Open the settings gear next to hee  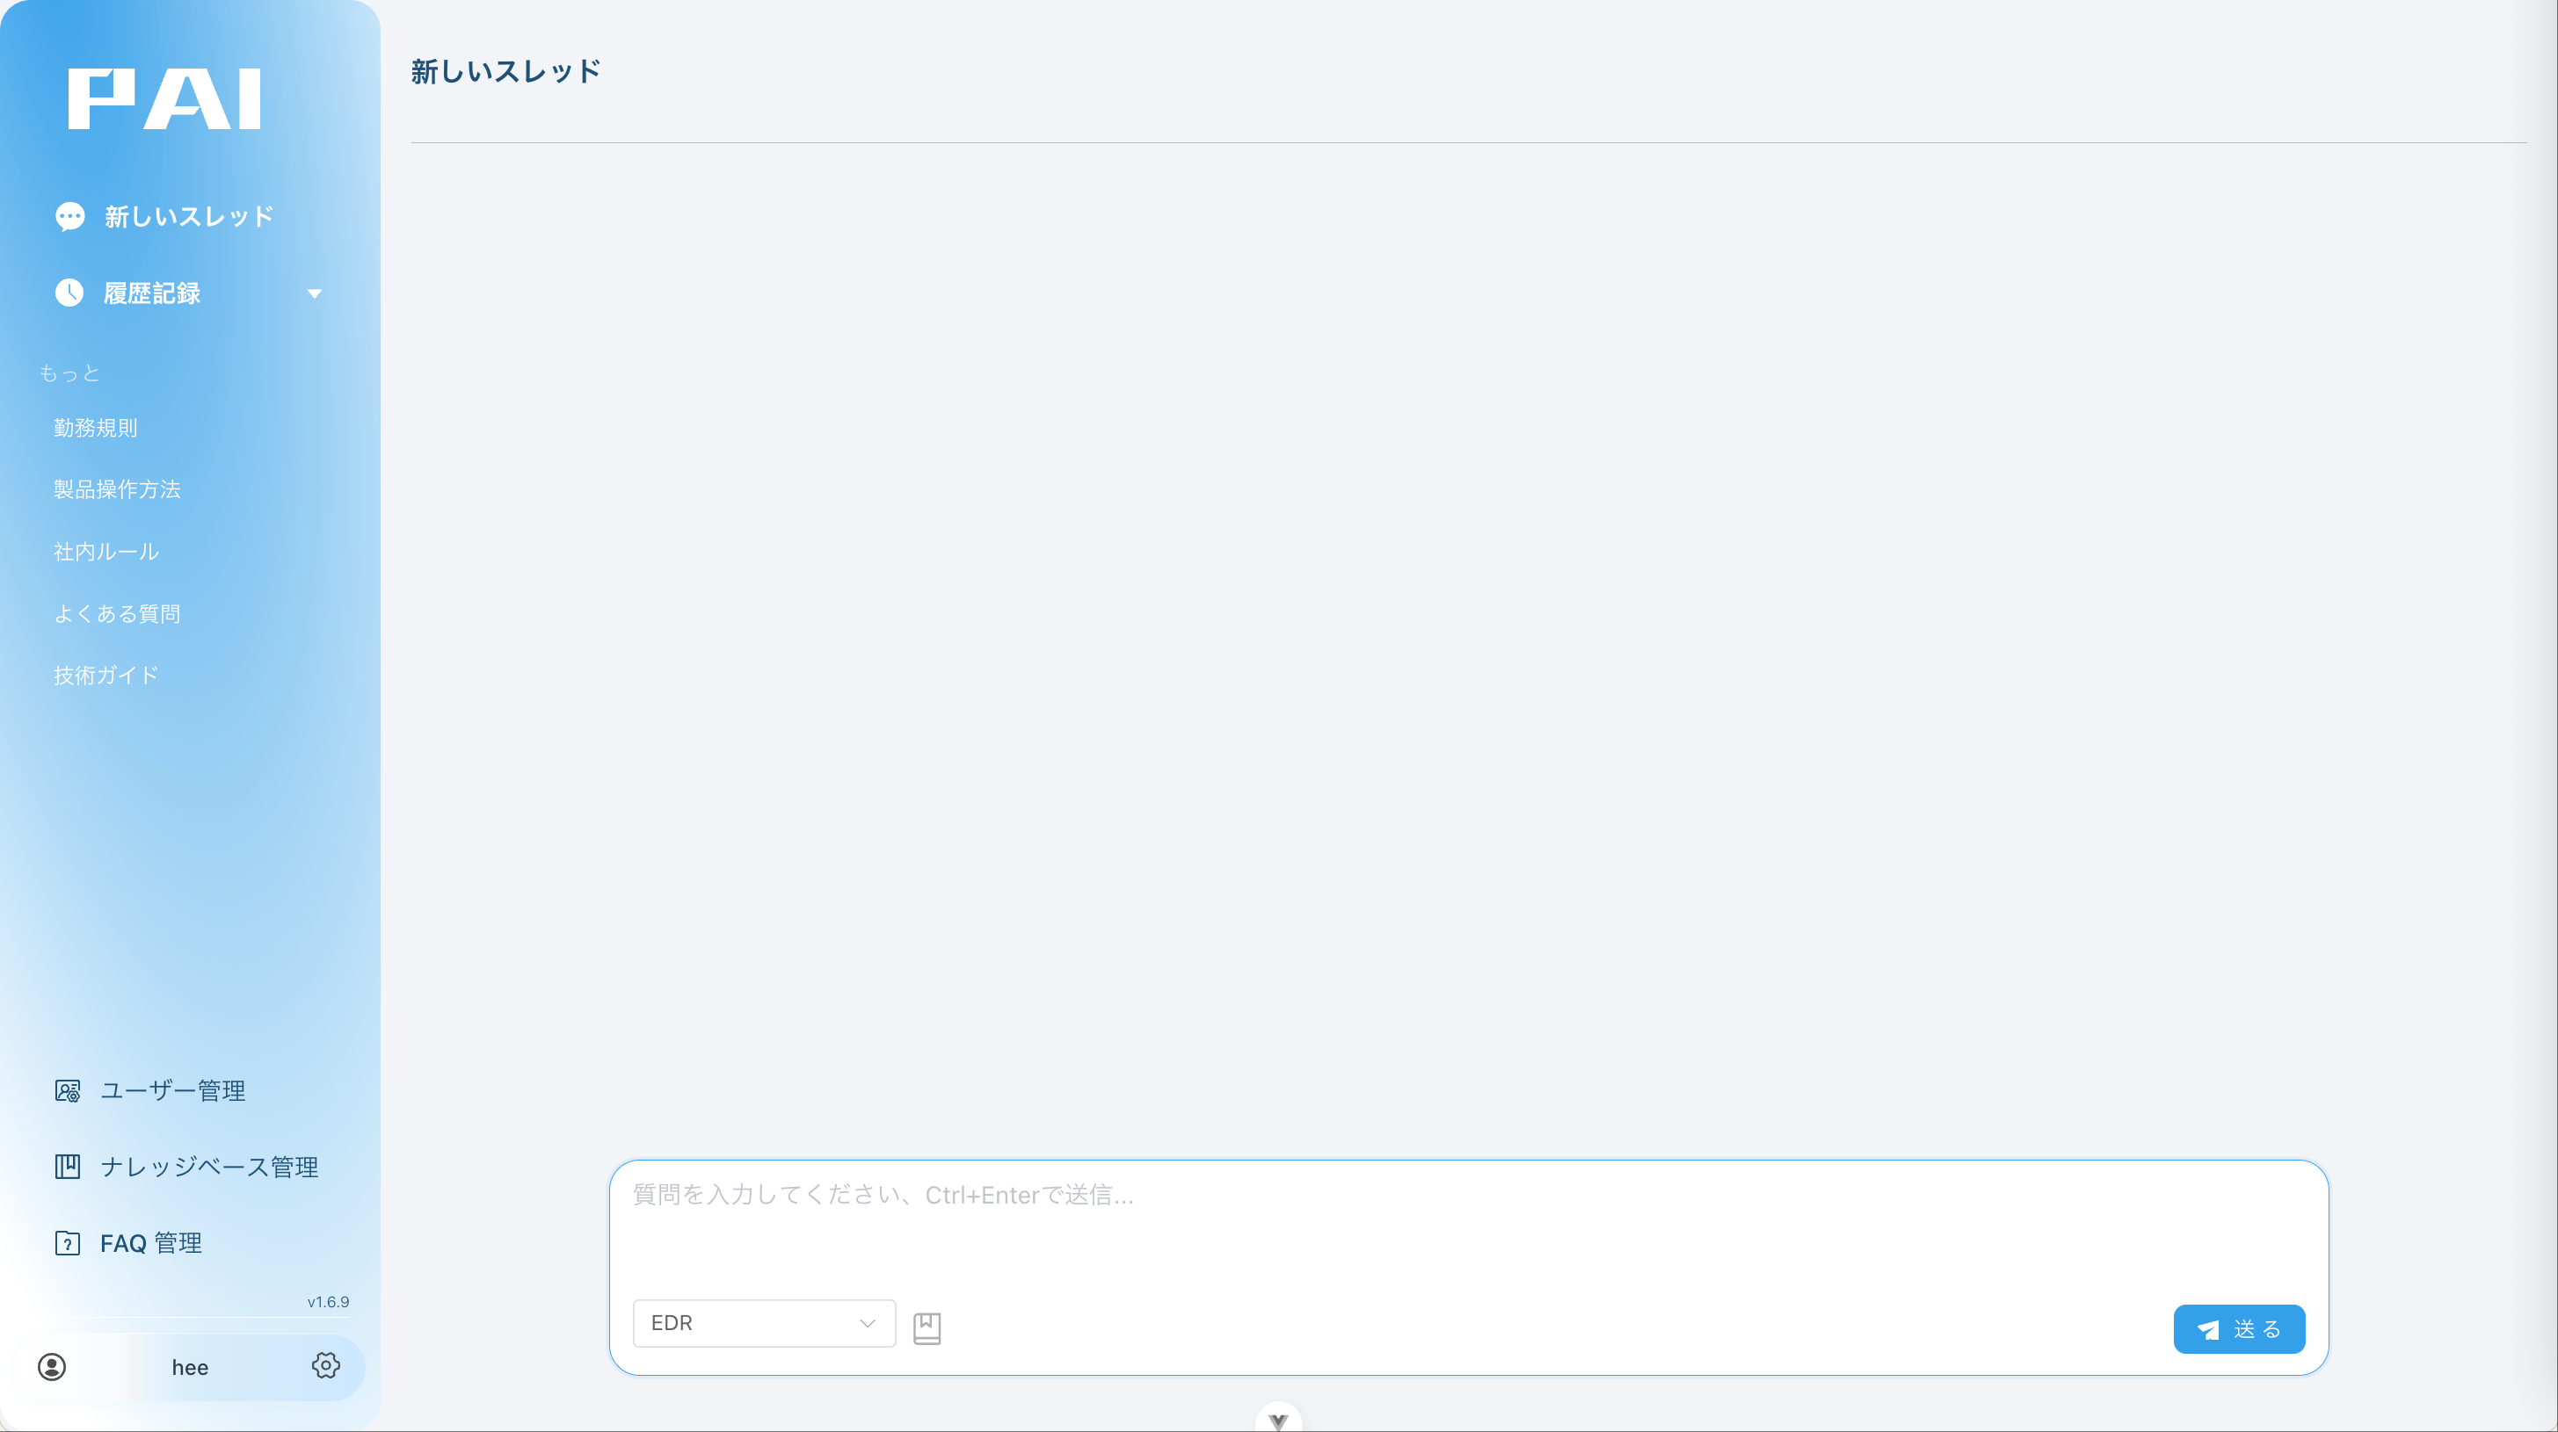[x=326, y=1366]
